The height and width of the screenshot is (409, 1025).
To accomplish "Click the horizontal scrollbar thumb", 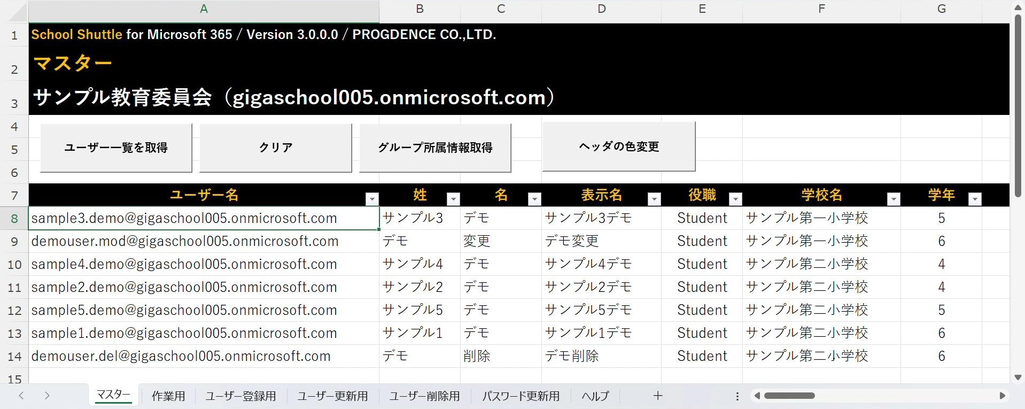I will tap(789, 396).
